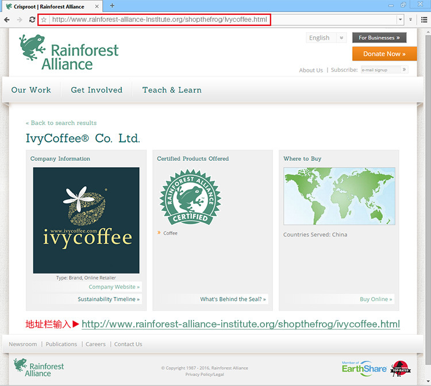431x386 pixels.
Task: Click What's Behind the Seal link
Action: [233, 299]
